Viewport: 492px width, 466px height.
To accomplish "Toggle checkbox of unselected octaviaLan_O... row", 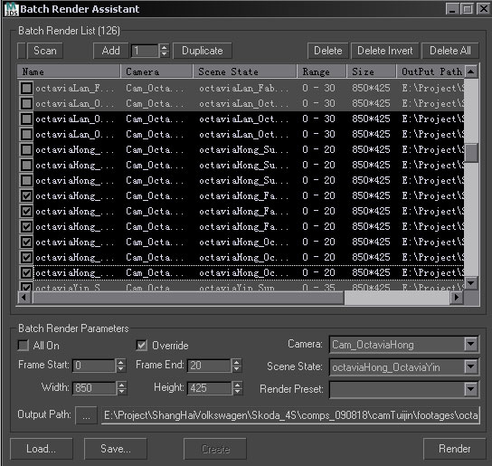I will [26, 103].
